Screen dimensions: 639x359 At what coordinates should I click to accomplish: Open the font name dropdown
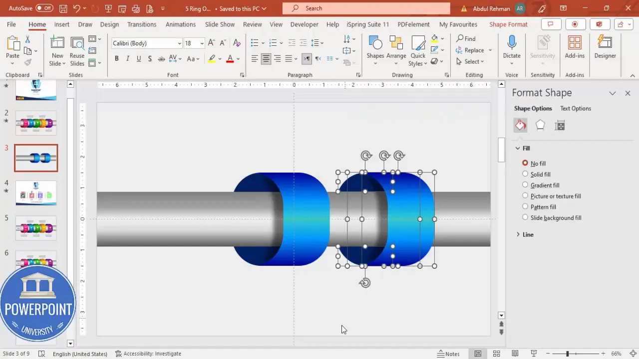pyautogui.click(x=179, y=43)
